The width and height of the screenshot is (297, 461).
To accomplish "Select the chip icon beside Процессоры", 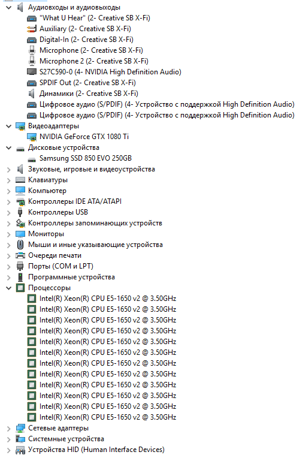I will click(x=20, y=288).
